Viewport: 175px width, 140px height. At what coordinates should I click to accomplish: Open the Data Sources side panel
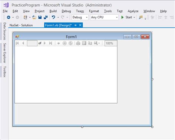pos(4,31)
